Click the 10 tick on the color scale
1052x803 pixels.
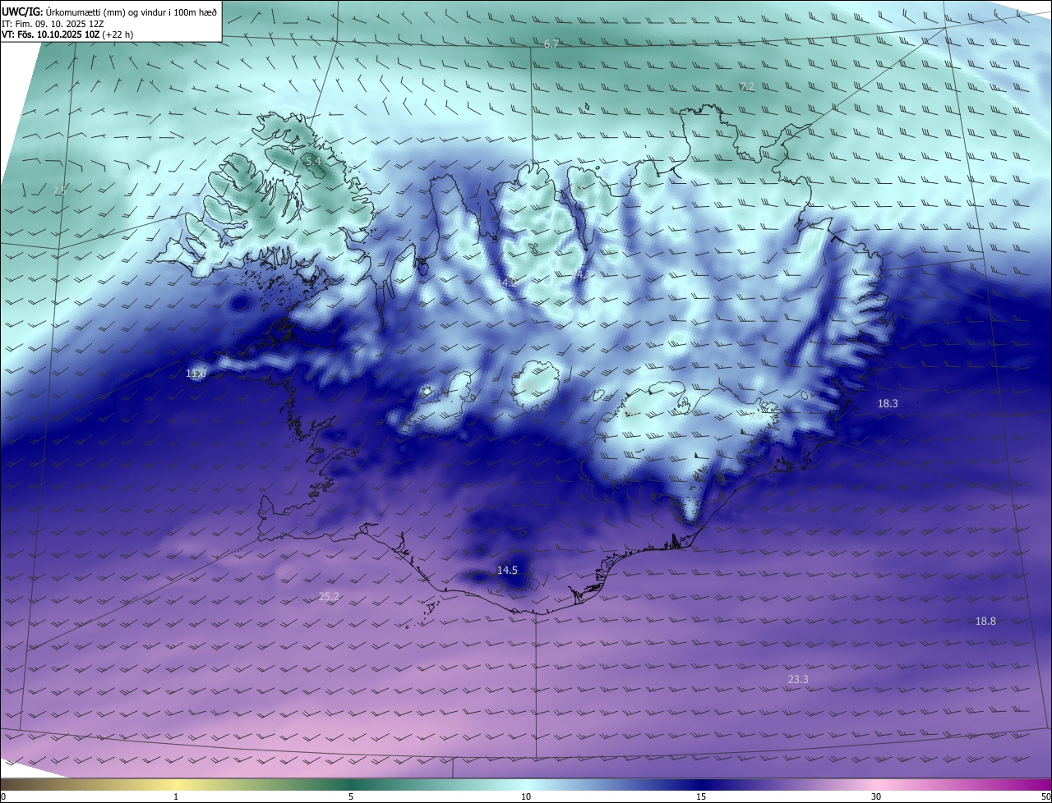tap(526, 796)
